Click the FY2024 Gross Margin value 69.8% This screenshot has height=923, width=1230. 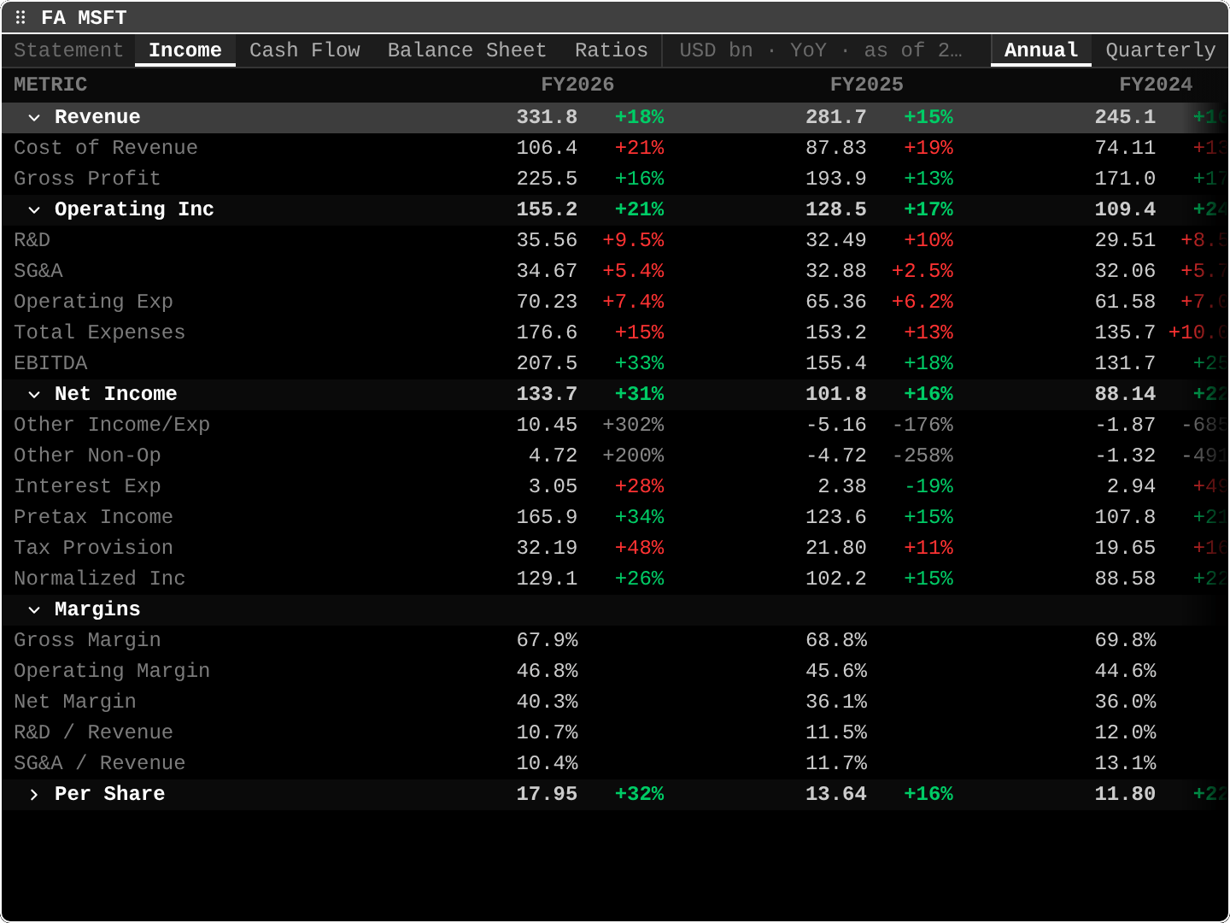point(1126,640)
